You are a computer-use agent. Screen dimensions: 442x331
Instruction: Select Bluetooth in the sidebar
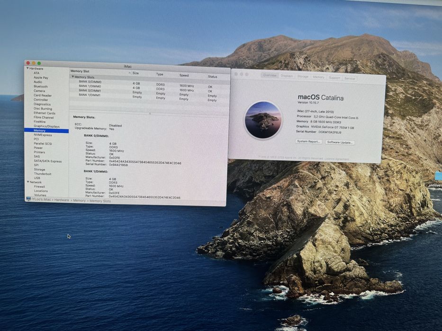pos(41,87)
